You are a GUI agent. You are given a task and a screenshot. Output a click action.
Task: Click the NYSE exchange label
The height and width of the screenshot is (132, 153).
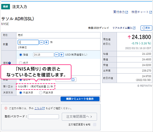[5, 24]
